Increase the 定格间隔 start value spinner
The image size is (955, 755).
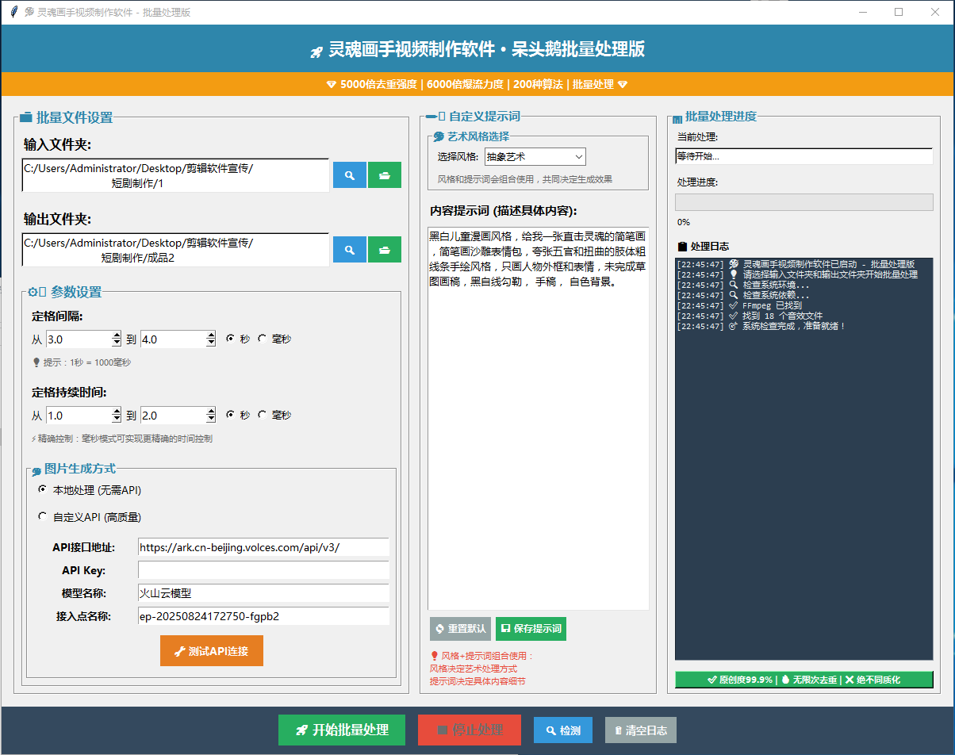[x=117, y=335]
